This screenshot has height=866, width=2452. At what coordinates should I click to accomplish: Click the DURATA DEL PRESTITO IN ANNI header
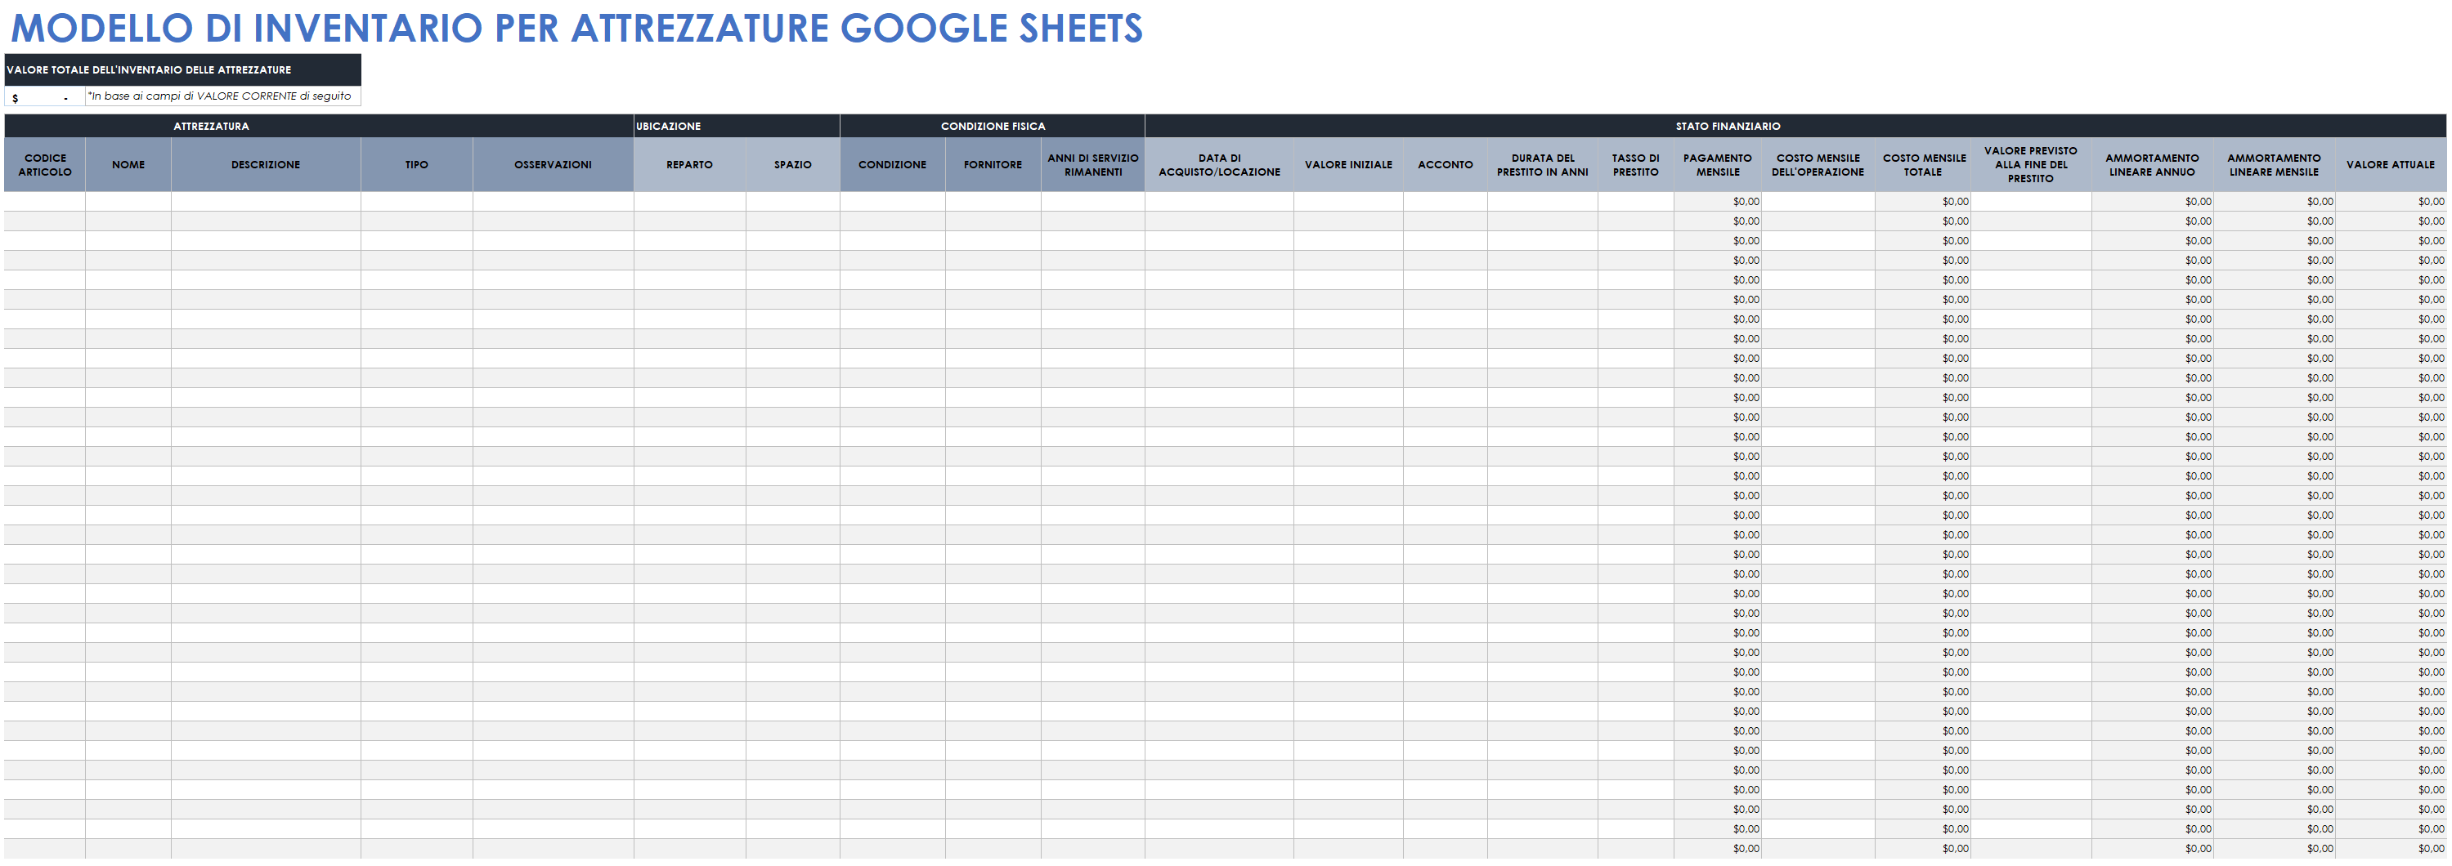[1543, 165]
